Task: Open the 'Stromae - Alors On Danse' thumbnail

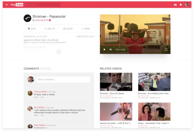Action: (116, 82)
